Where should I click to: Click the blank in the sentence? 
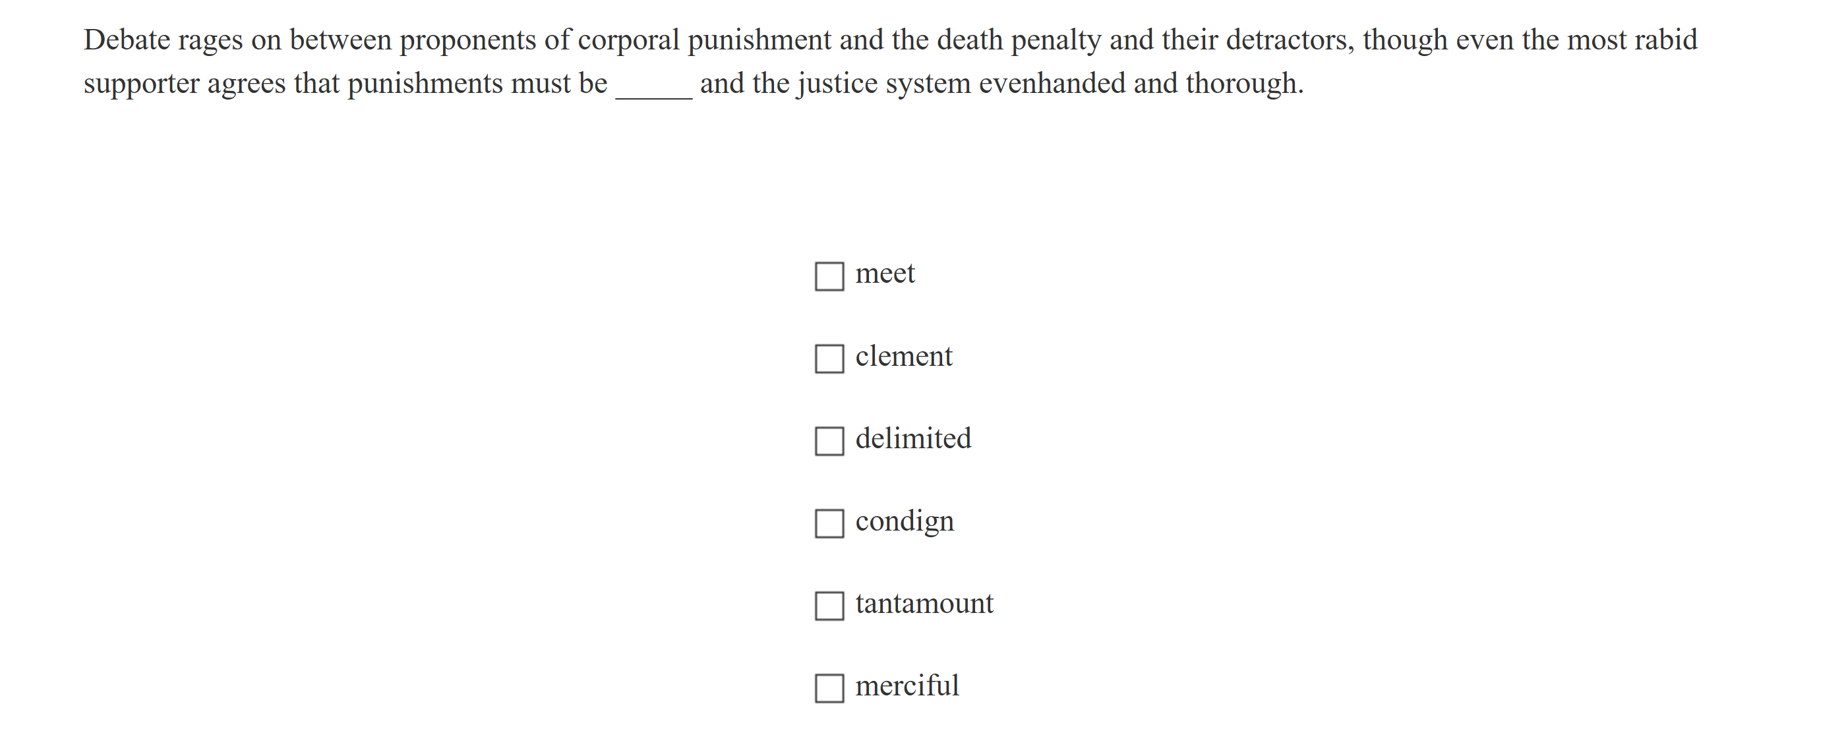click(x=653, y=86)
